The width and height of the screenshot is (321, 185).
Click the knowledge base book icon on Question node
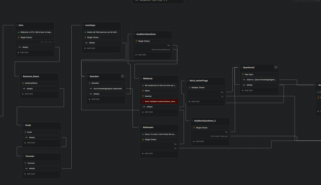click(x=123, y=76)
